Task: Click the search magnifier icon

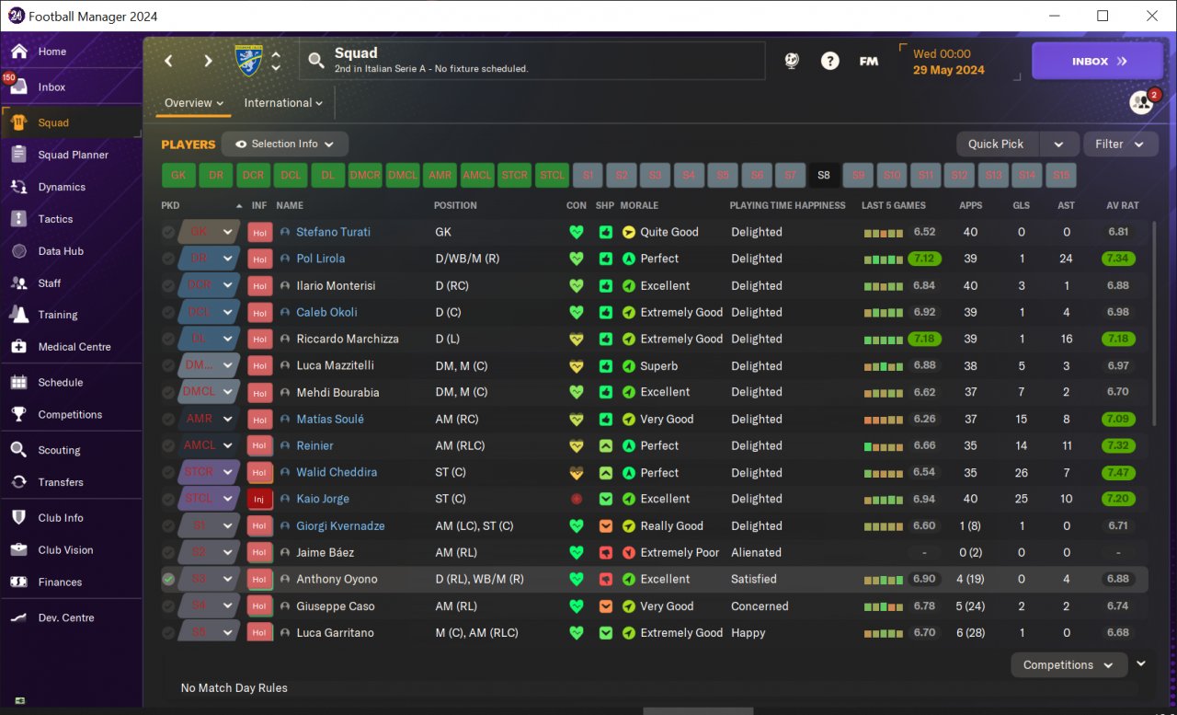Action: pos(316,61)
